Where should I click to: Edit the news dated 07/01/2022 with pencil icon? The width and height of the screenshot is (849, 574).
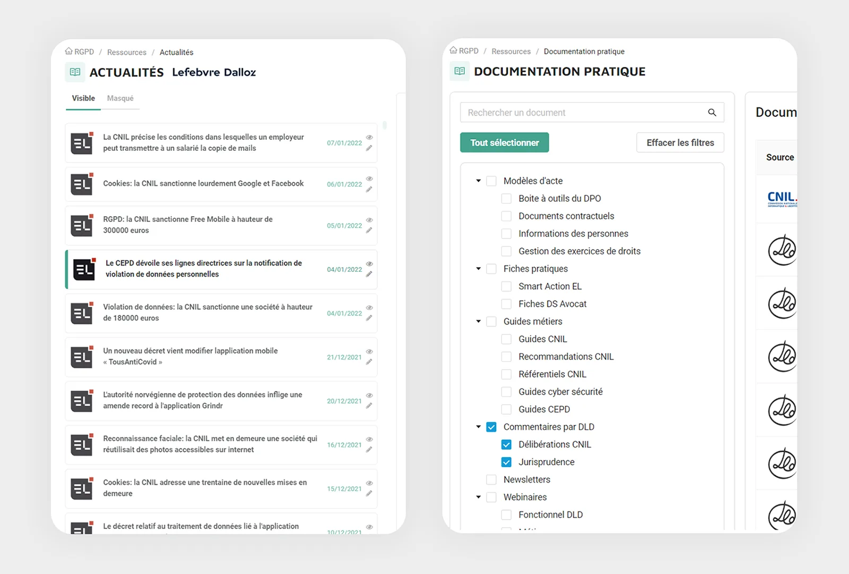coord(369,148)
